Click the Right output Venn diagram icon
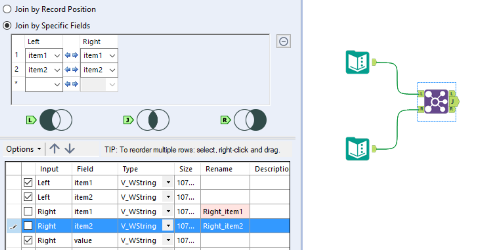The width and height of the screenshot is (477, 250). [x=250, y=120]
